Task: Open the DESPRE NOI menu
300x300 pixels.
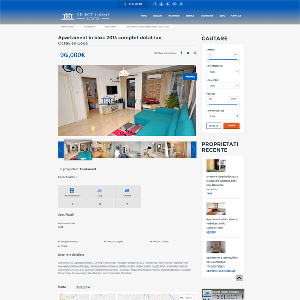Action: tap(207, 16)
